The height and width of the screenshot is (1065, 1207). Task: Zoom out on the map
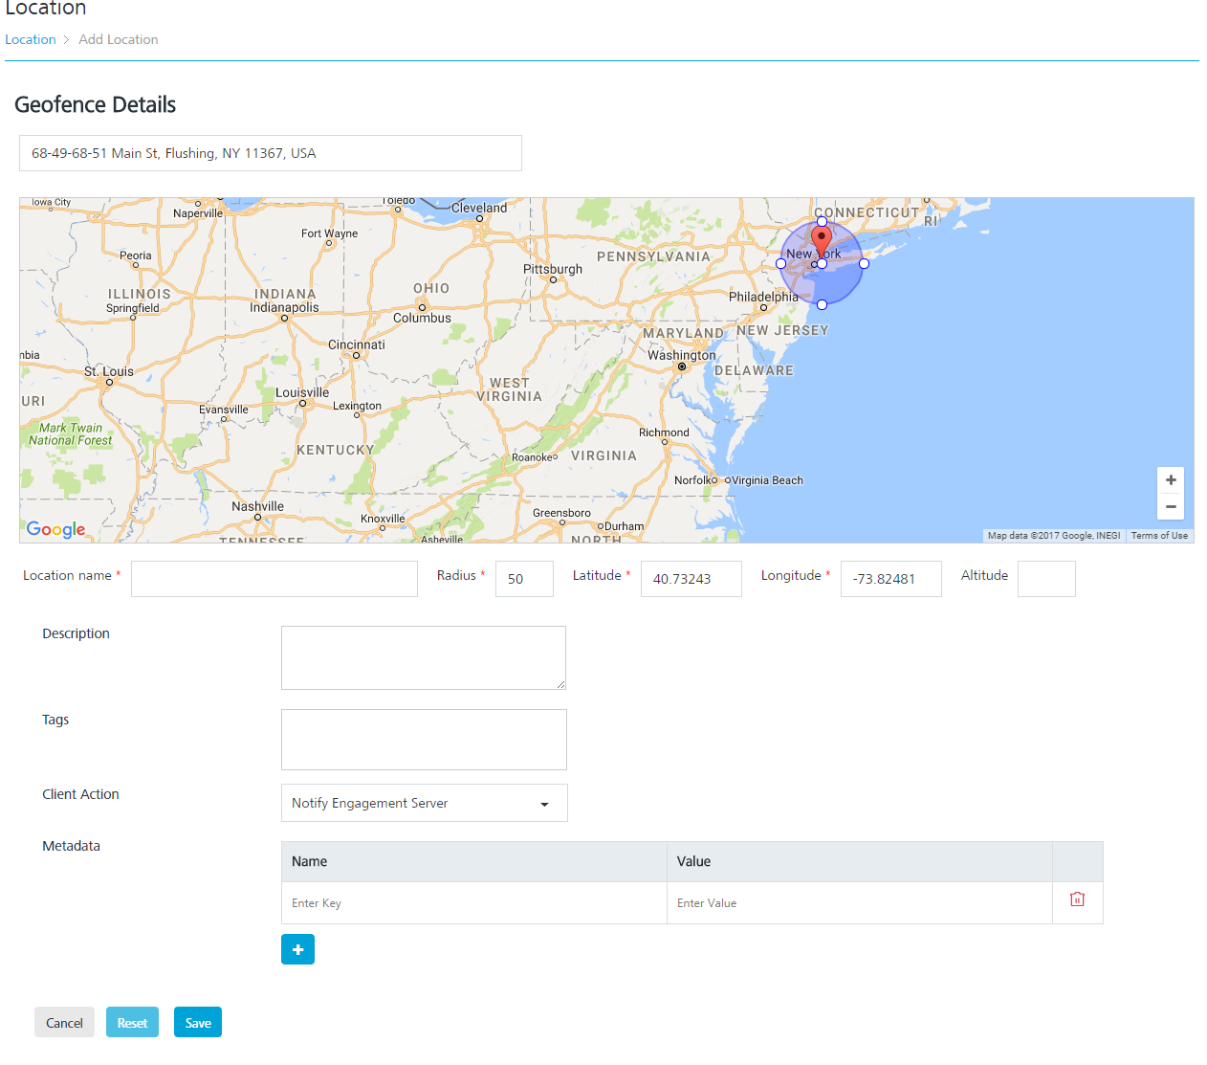click(x=1170, y=507)
